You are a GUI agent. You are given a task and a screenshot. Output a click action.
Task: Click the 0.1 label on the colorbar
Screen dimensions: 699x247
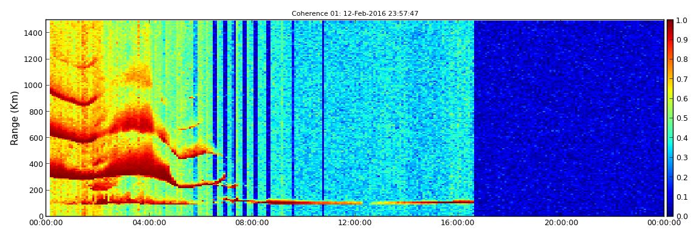pyautogui.click(x=682, y=197)
